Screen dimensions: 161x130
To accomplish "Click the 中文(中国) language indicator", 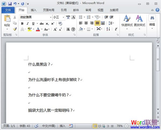I will 49,126.
